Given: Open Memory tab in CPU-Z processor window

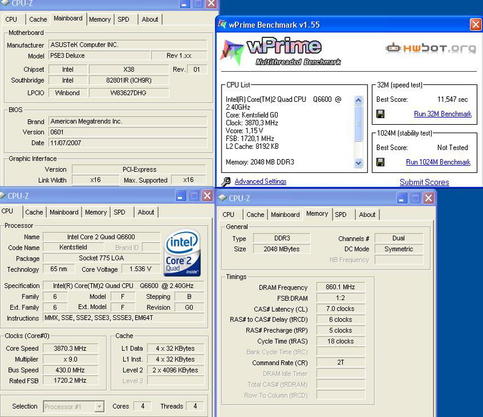Looking at the screenshot, I should click(x=96, y=212).
